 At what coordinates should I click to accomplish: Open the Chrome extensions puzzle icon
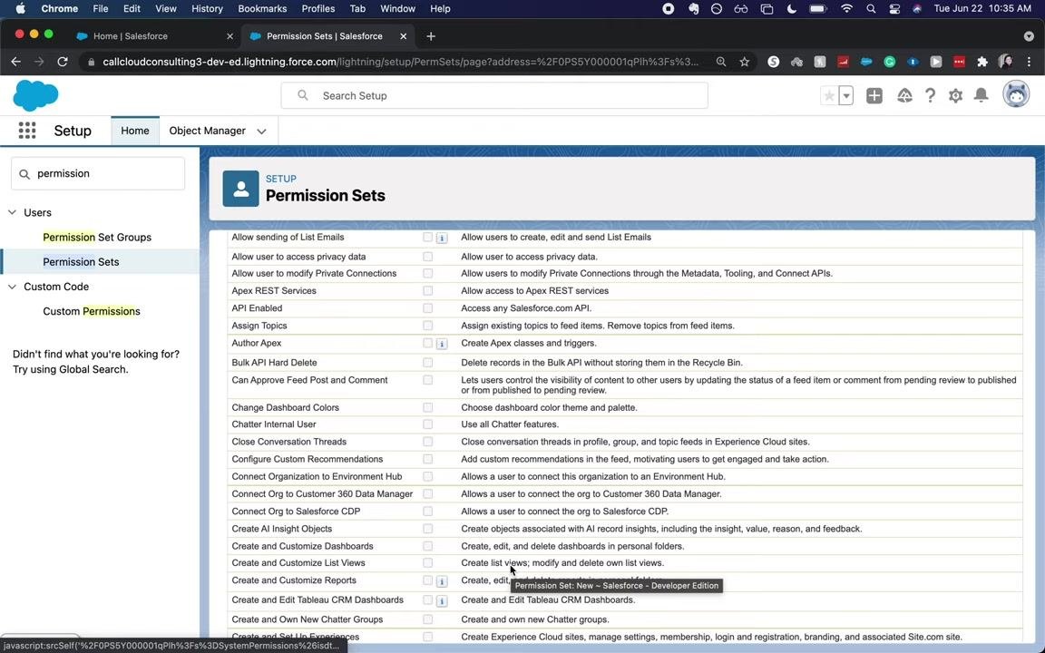point(982,62)
